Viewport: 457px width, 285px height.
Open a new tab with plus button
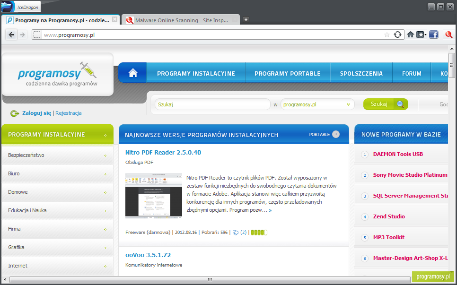[246, 20]
